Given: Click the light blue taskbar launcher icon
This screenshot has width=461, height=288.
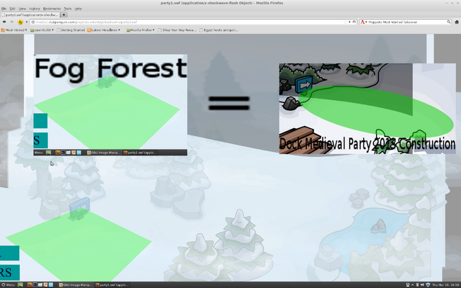Looking at the screenshot, I should coord(51,285).
